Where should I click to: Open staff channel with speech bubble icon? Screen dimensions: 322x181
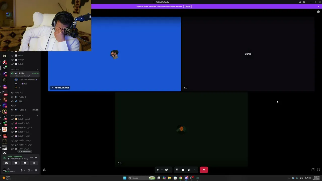tap(25, 132)
